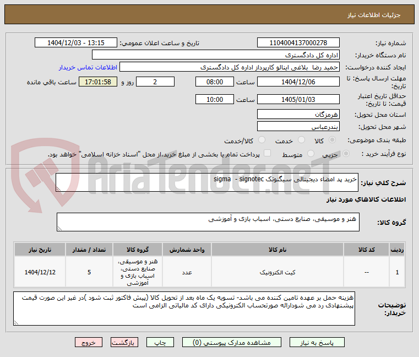Click the تعداد / مقدار column header

point(89,250)
